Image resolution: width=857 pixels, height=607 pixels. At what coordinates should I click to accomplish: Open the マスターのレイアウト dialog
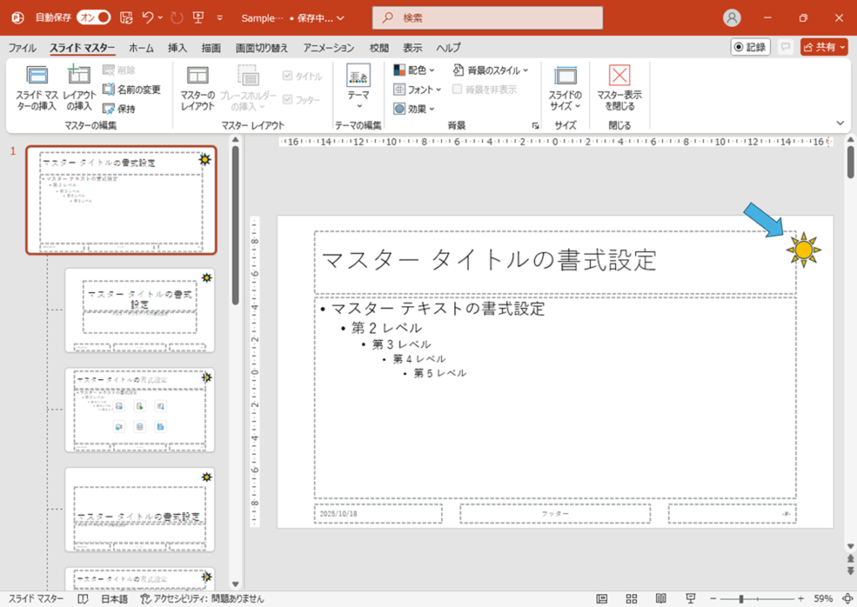(198, 78)
